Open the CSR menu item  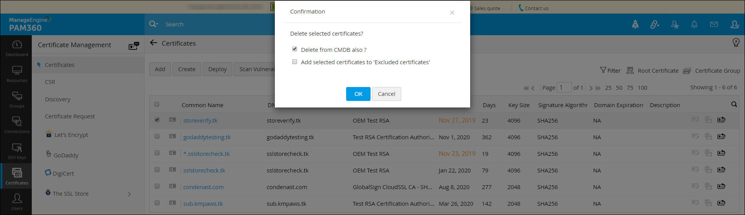(x=50, y=82)
